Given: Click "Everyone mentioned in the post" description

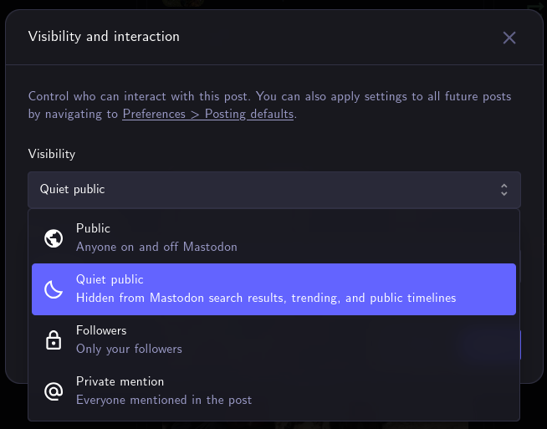Looking at the screenshot, I should click(164, 400).
